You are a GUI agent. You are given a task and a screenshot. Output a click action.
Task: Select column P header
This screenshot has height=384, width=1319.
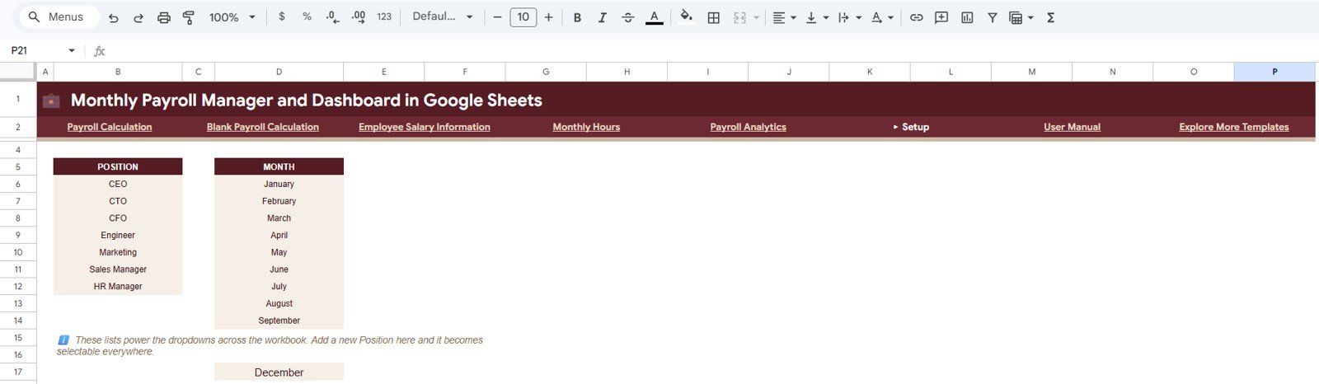click(x=1274, y=72)
